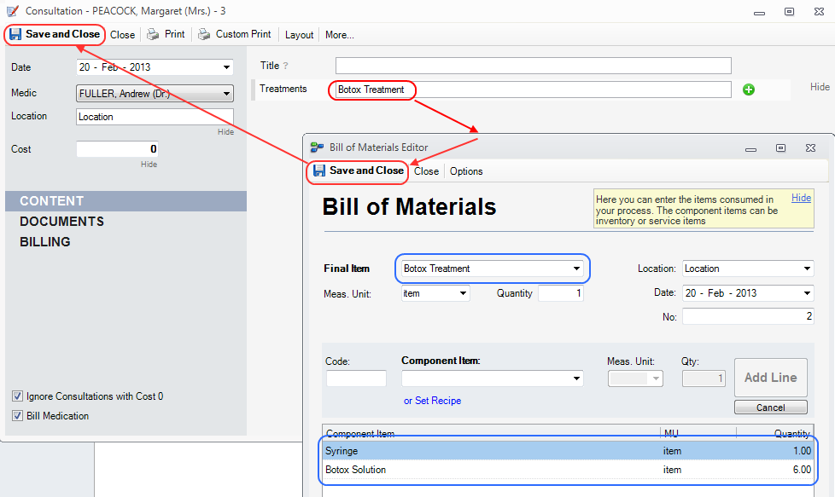
Task: Click the 'or Set Recipe' link
Action: point(432,401)
